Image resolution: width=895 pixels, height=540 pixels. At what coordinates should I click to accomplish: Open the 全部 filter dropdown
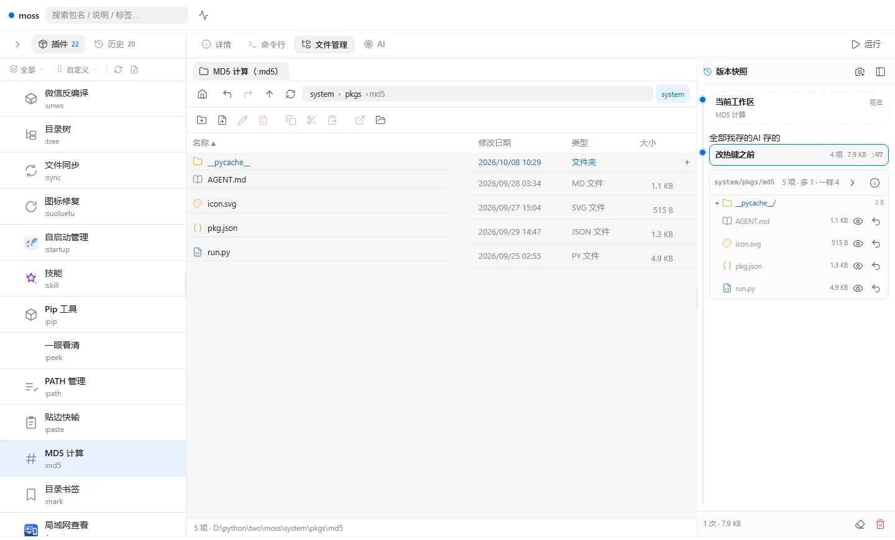[26, 70]
